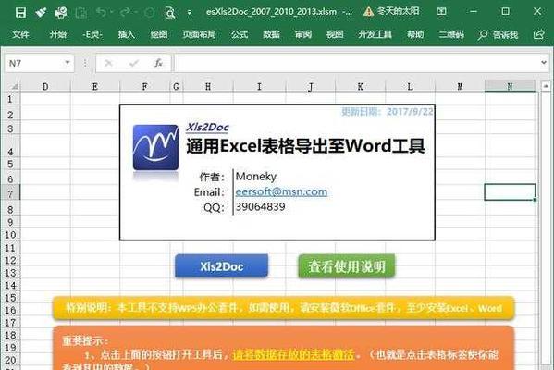The height and width of the screenshot is (370, 554).
Task: Select row 12 header
Action: point(10,261)
